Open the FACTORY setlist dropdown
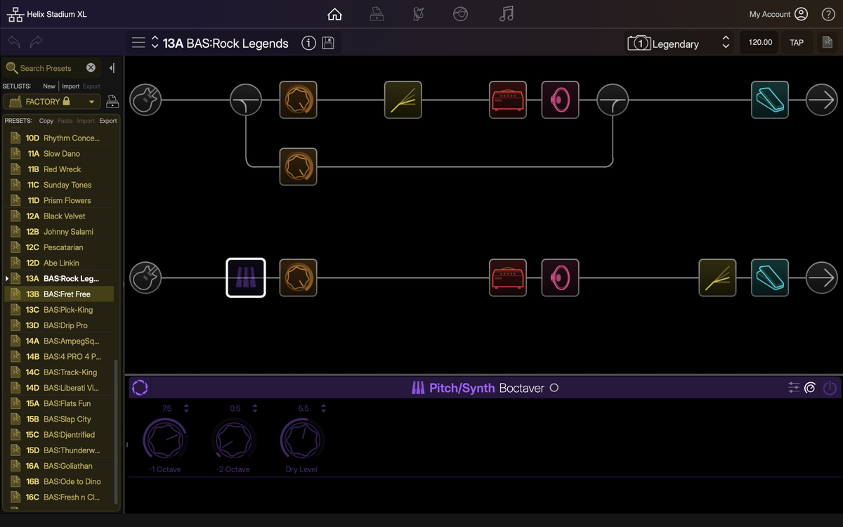Image resolution: width=843 pixels, height=527 pixels. tap(53, 102)
